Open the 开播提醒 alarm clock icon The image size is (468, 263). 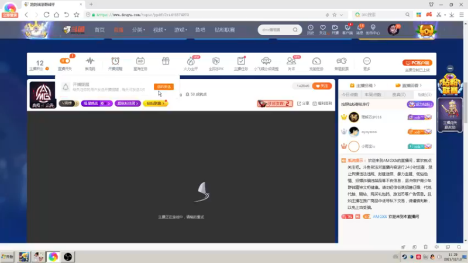tap(115, 61)
